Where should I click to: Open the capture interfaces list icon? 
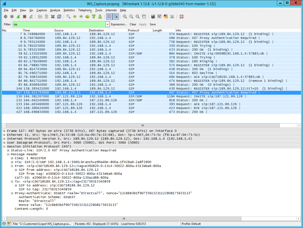[x=6, y=17]
